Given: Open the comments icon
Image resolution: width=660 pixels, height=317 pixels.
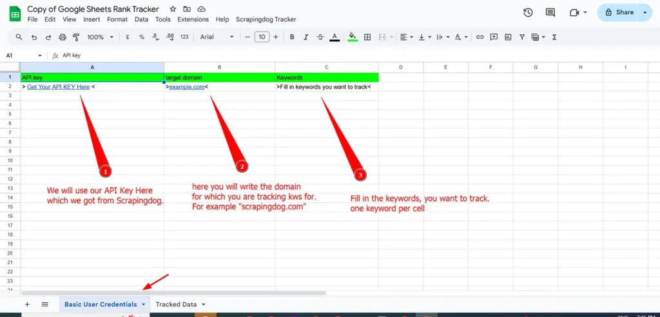Looking at the screenshot, I should [550, 13].
